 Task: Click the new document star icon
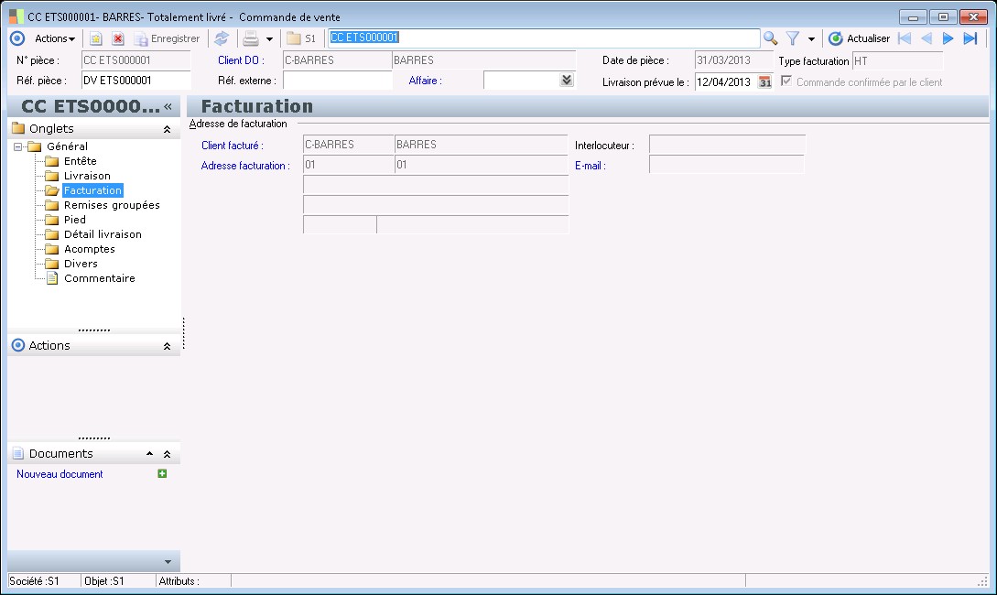pos(95,38)
